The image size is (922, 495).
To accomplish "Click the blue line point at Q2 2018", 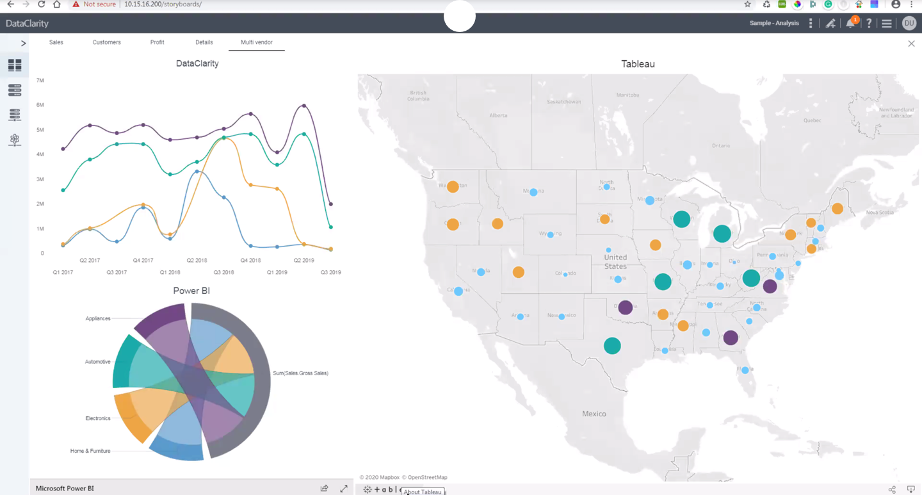I will (x=197, y=172).
